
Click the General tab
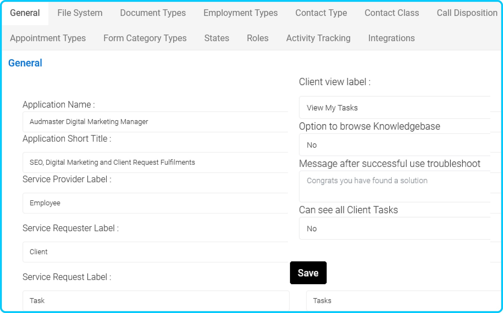[25, 13]
